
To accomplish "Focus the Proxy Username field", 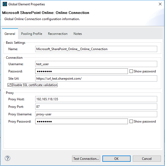I will click(x=96, y=114).
